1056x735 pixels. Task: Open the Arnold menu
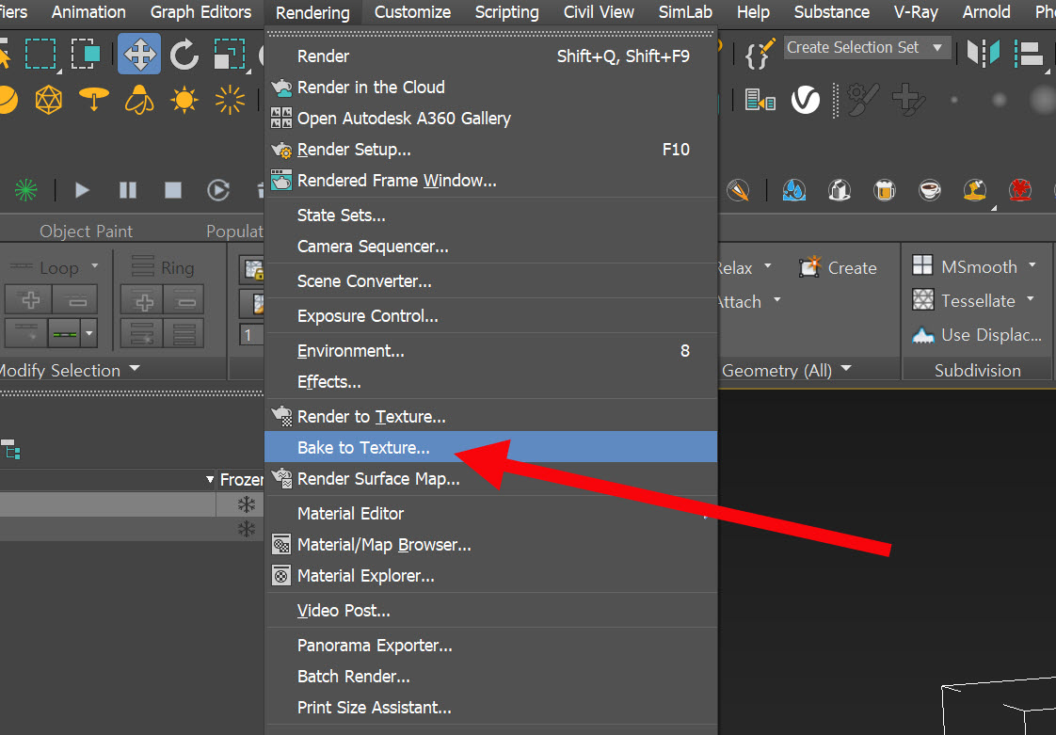(986, 12)
